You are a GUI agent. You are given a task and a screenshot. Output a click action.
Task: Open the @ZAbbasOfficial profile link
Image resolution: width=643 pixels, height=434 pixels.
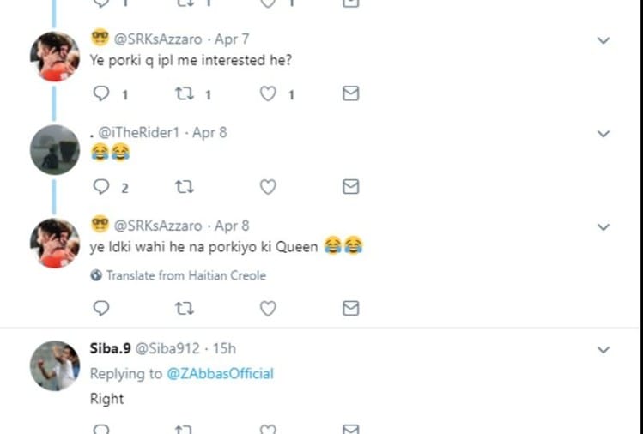point(220,373)
